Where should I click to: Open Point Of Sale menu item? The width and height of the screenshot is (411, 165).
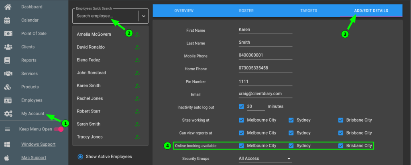click(x=34, y=34)
